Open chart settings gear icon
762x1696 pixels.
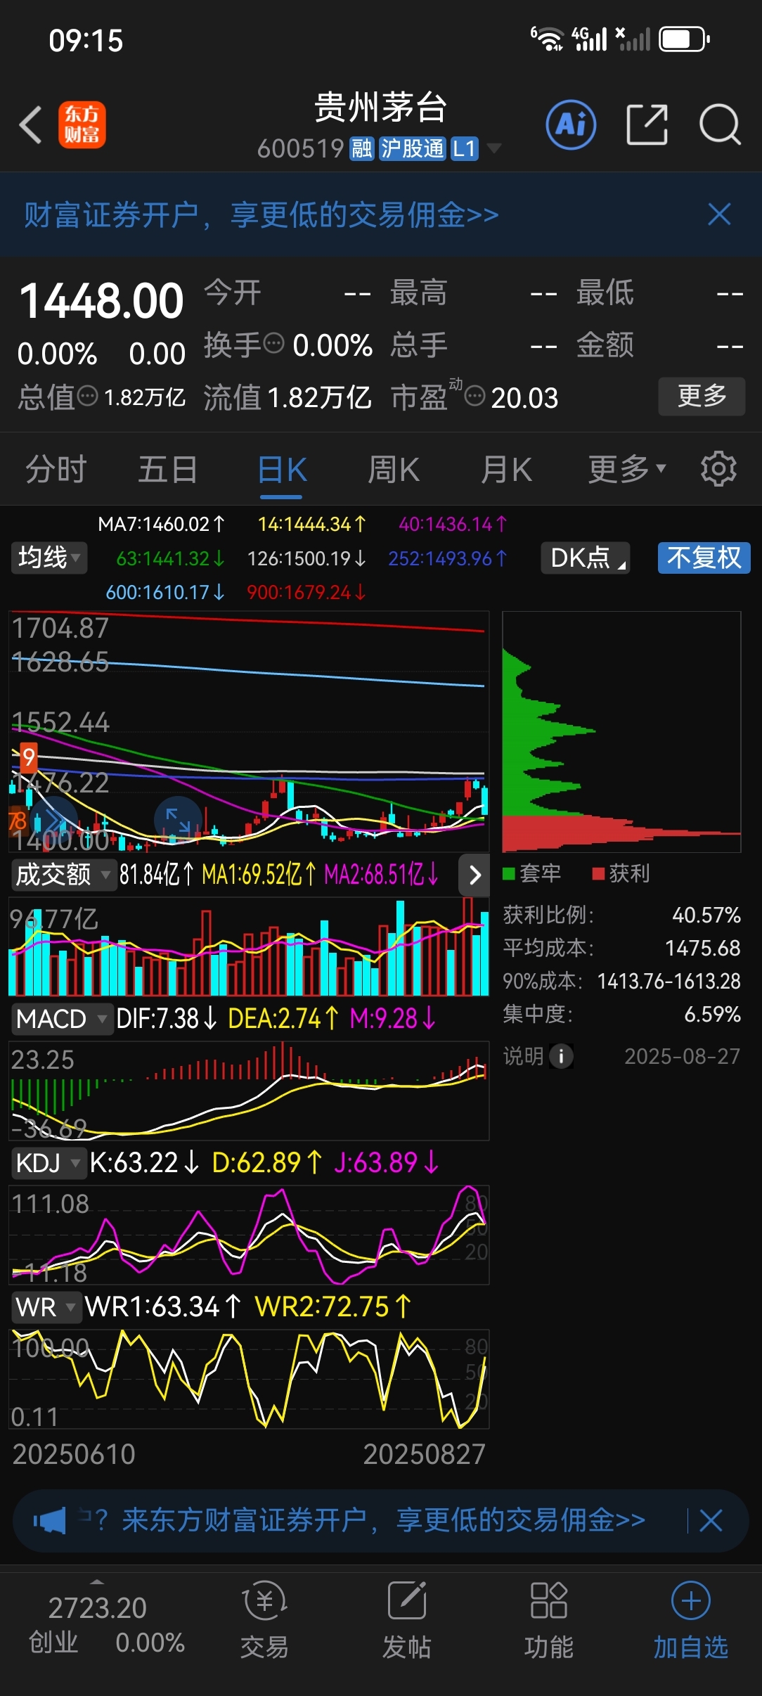718,468
